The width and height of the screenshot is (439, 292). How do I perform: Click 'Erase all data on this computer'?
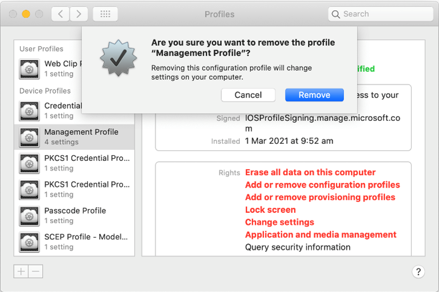(310, 172)
